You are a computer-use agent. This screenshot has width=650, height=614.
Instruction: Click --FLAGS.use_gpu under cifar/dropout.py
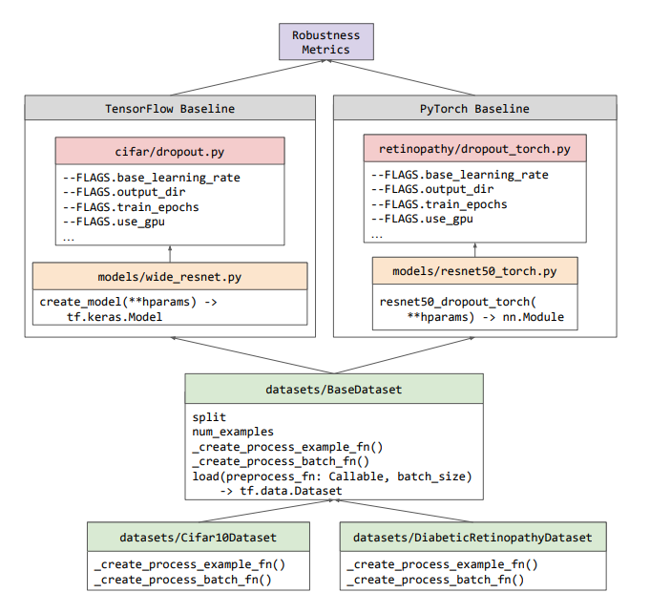pyautogui.click(x=114, y=222)
